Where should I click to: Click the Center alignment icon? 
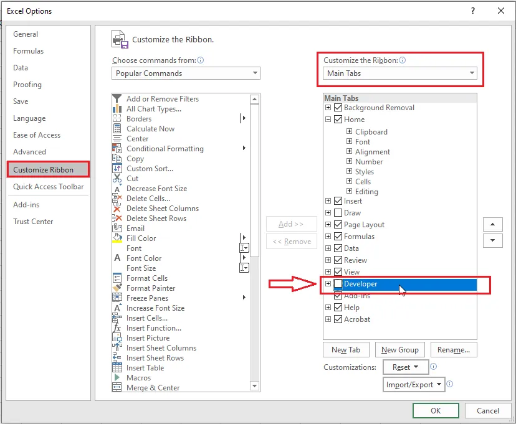[x=117, y=138]
